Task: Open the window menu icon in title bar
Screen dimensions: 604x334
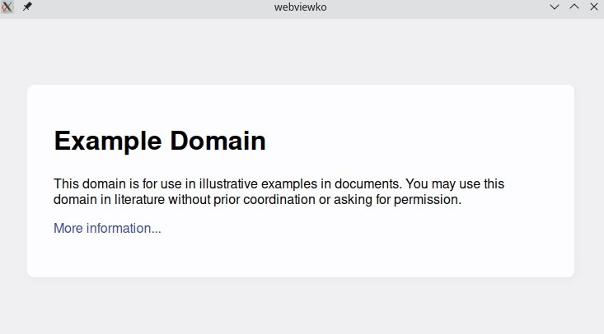Action: tap(7, 7)
